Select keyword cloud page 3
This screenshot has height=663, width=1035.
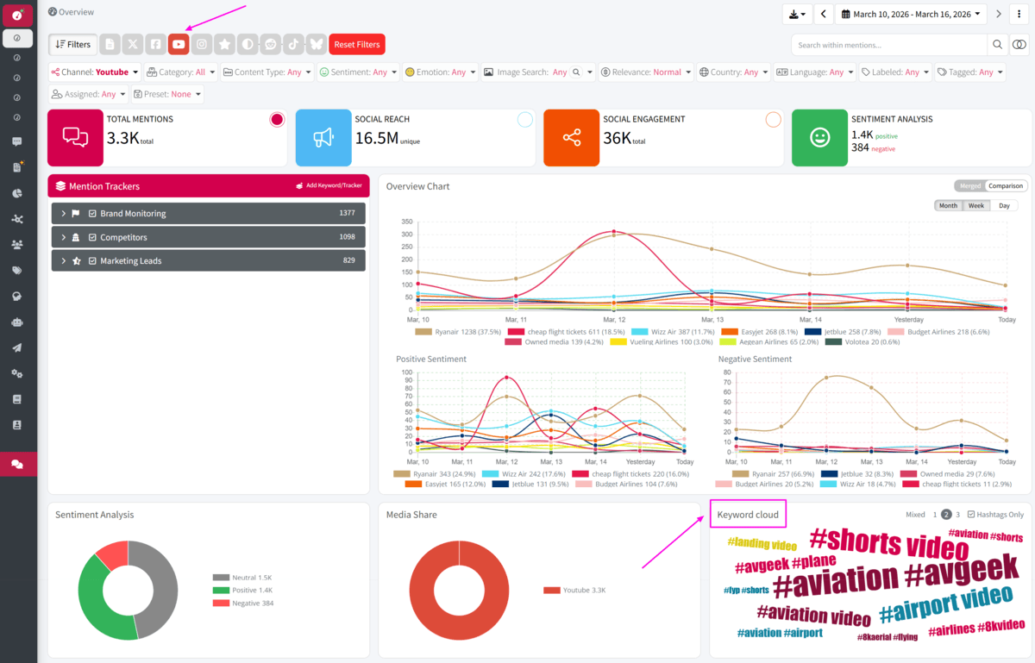pos(957,515)
